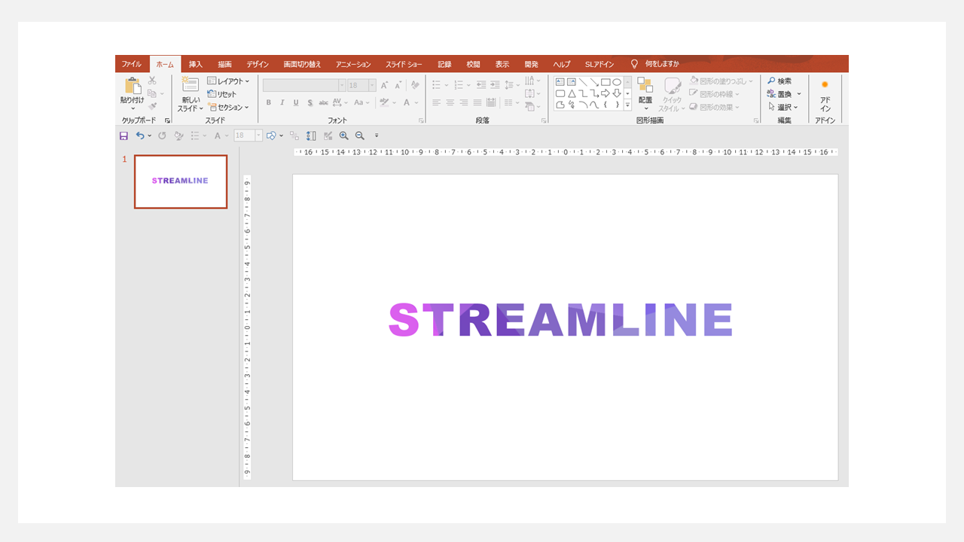Click Increase Indent icon
Viewport: 964px width, 542px height.
point(495,85)
